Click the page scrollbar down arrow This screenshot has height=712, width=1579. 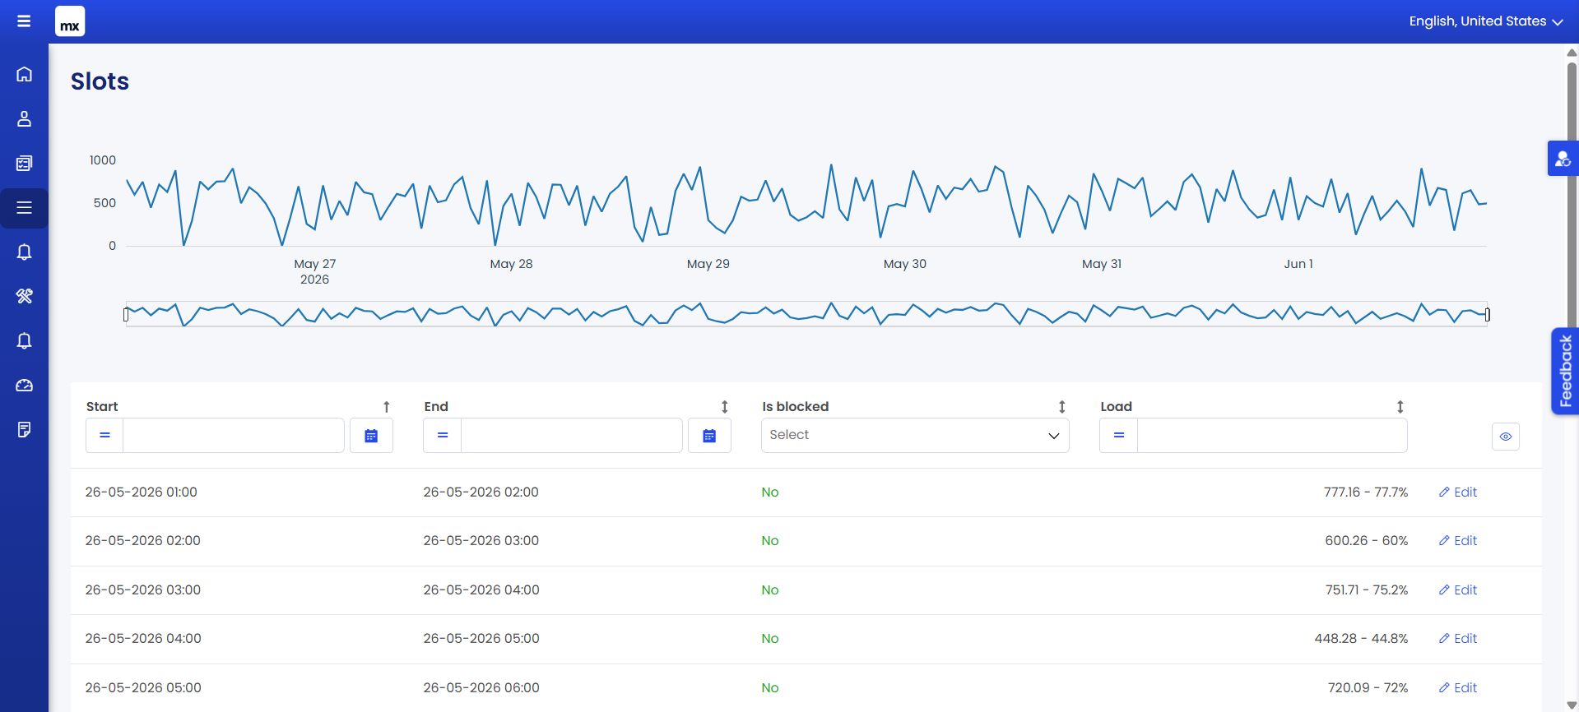[1572, 705]
